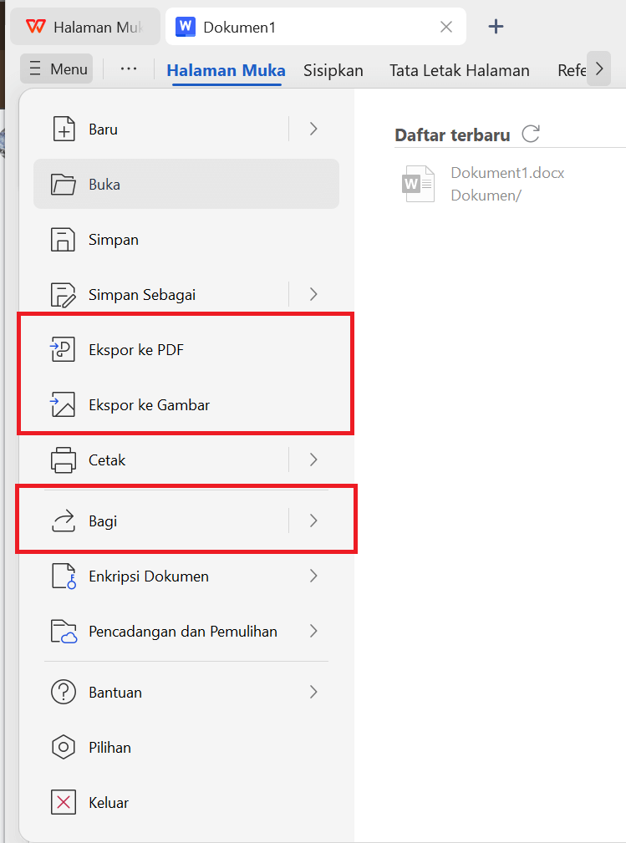Select the Buka menu entry
This screenshot has width=626, height=843.
point(186,185)
